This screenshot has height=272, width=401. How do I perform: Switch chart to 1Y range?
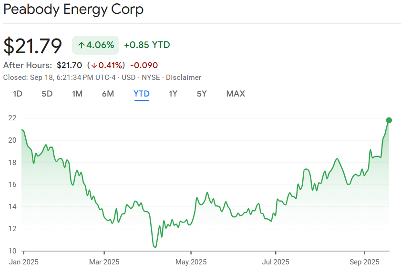[173, 94]
